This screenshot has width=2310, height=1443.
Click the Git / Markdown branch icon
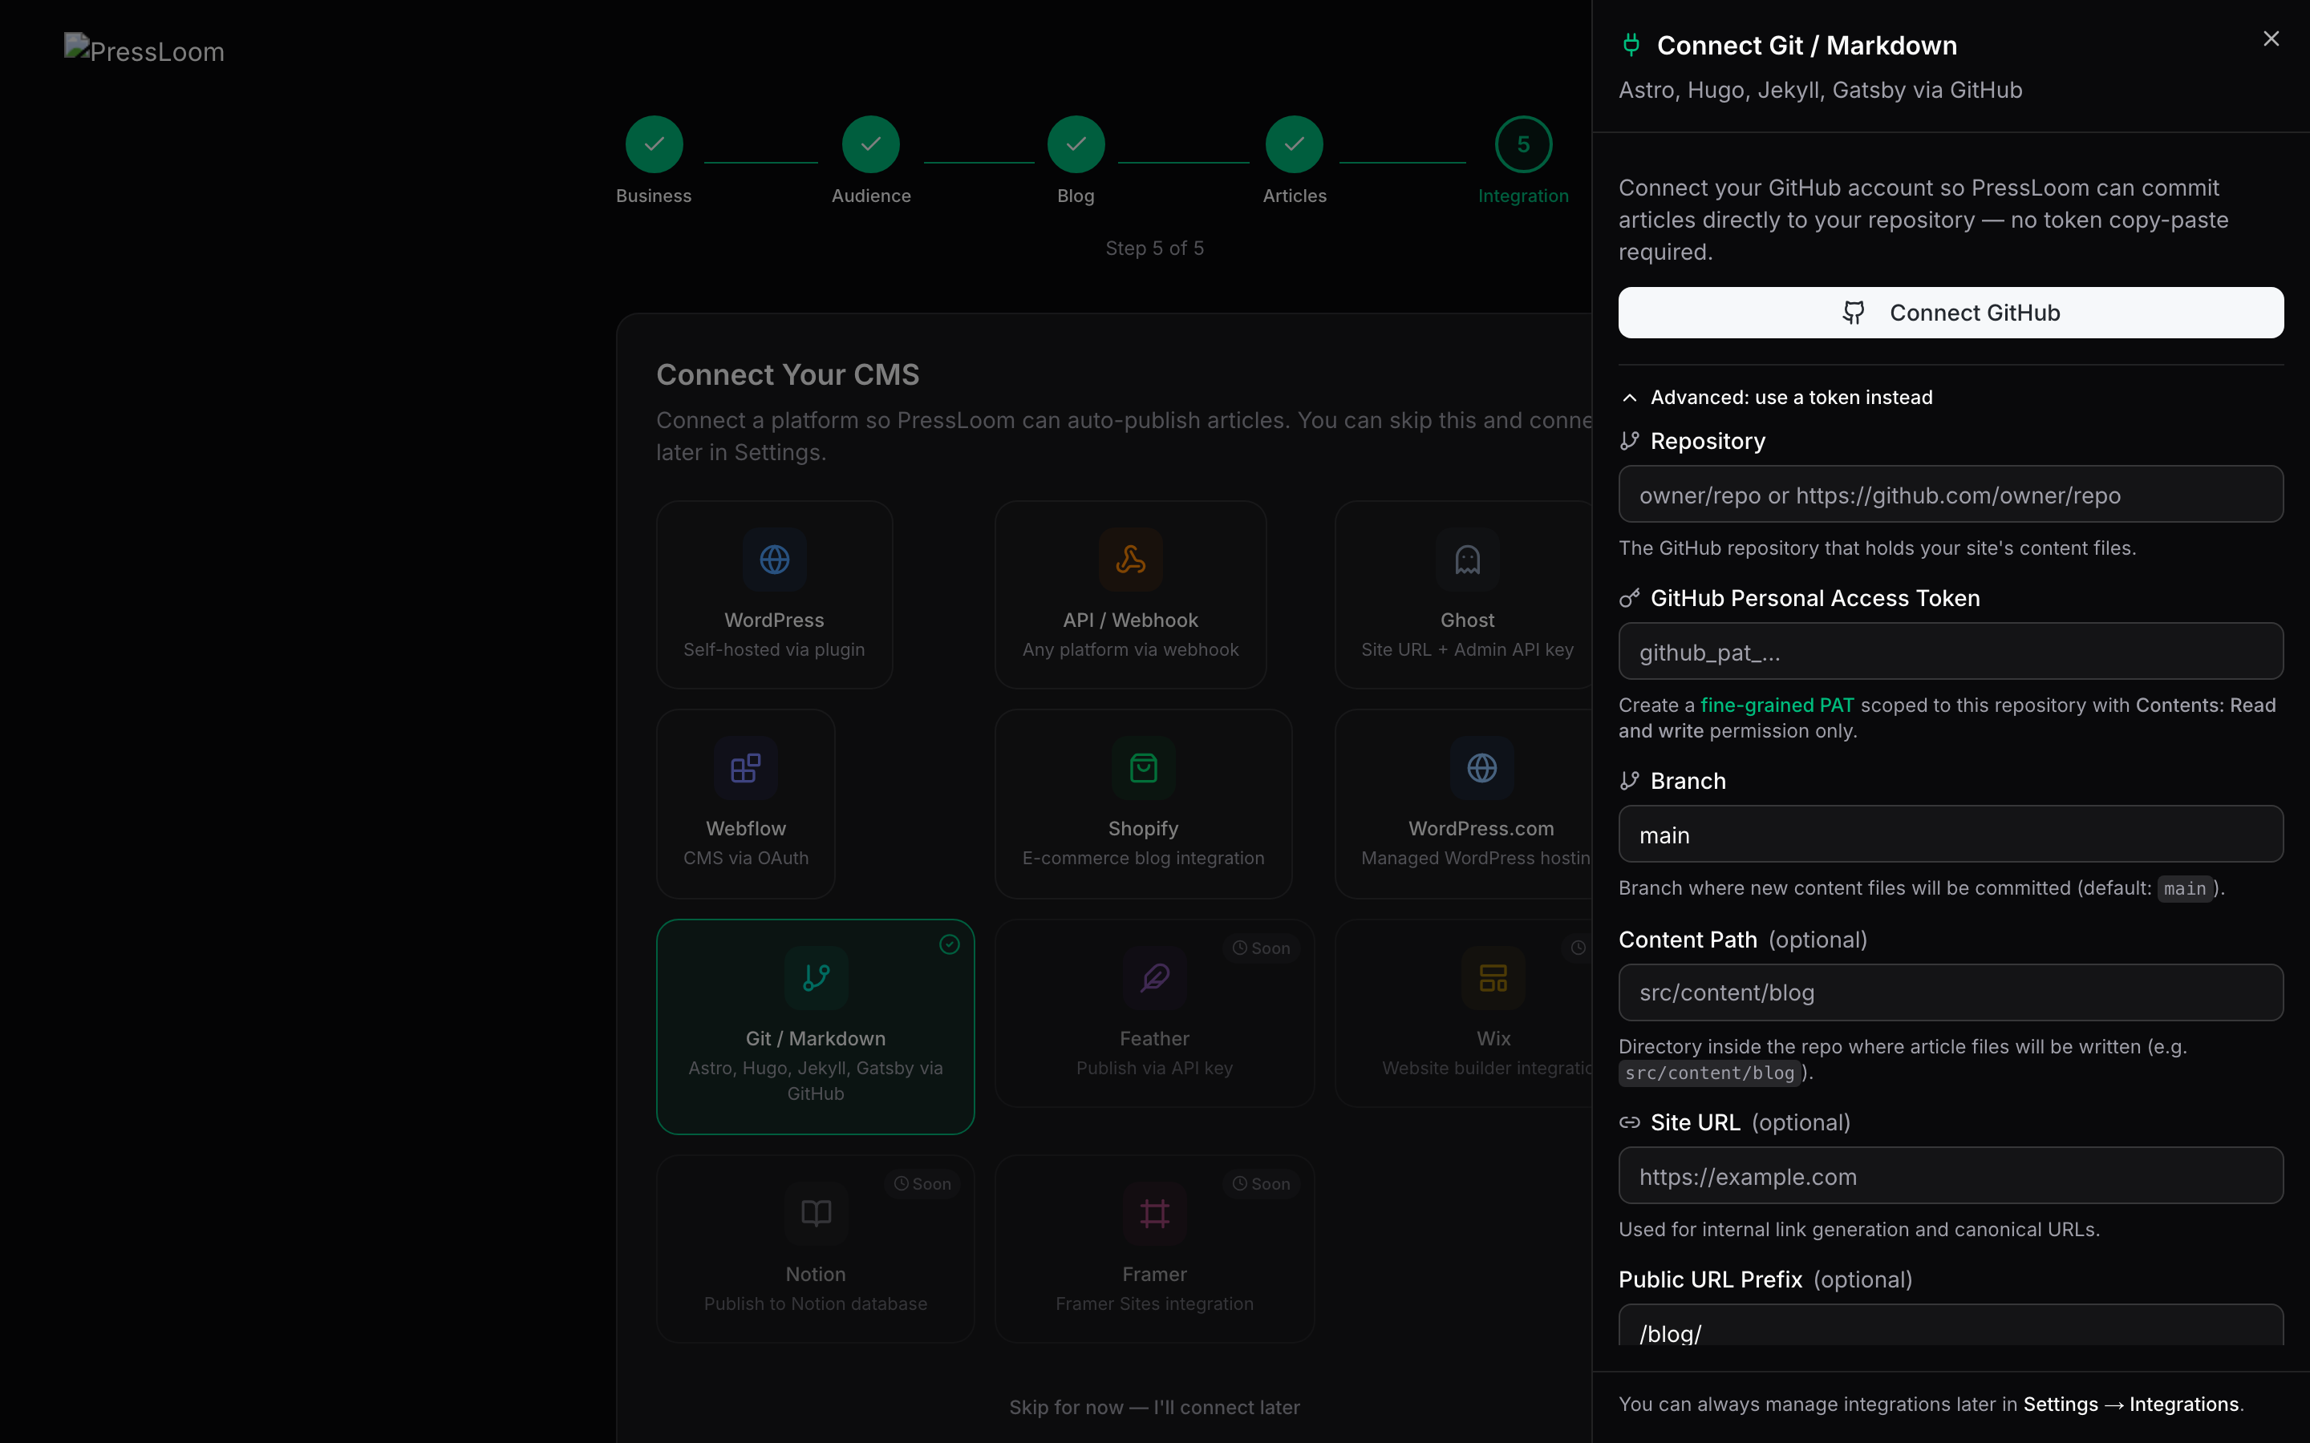coord(817,977)
